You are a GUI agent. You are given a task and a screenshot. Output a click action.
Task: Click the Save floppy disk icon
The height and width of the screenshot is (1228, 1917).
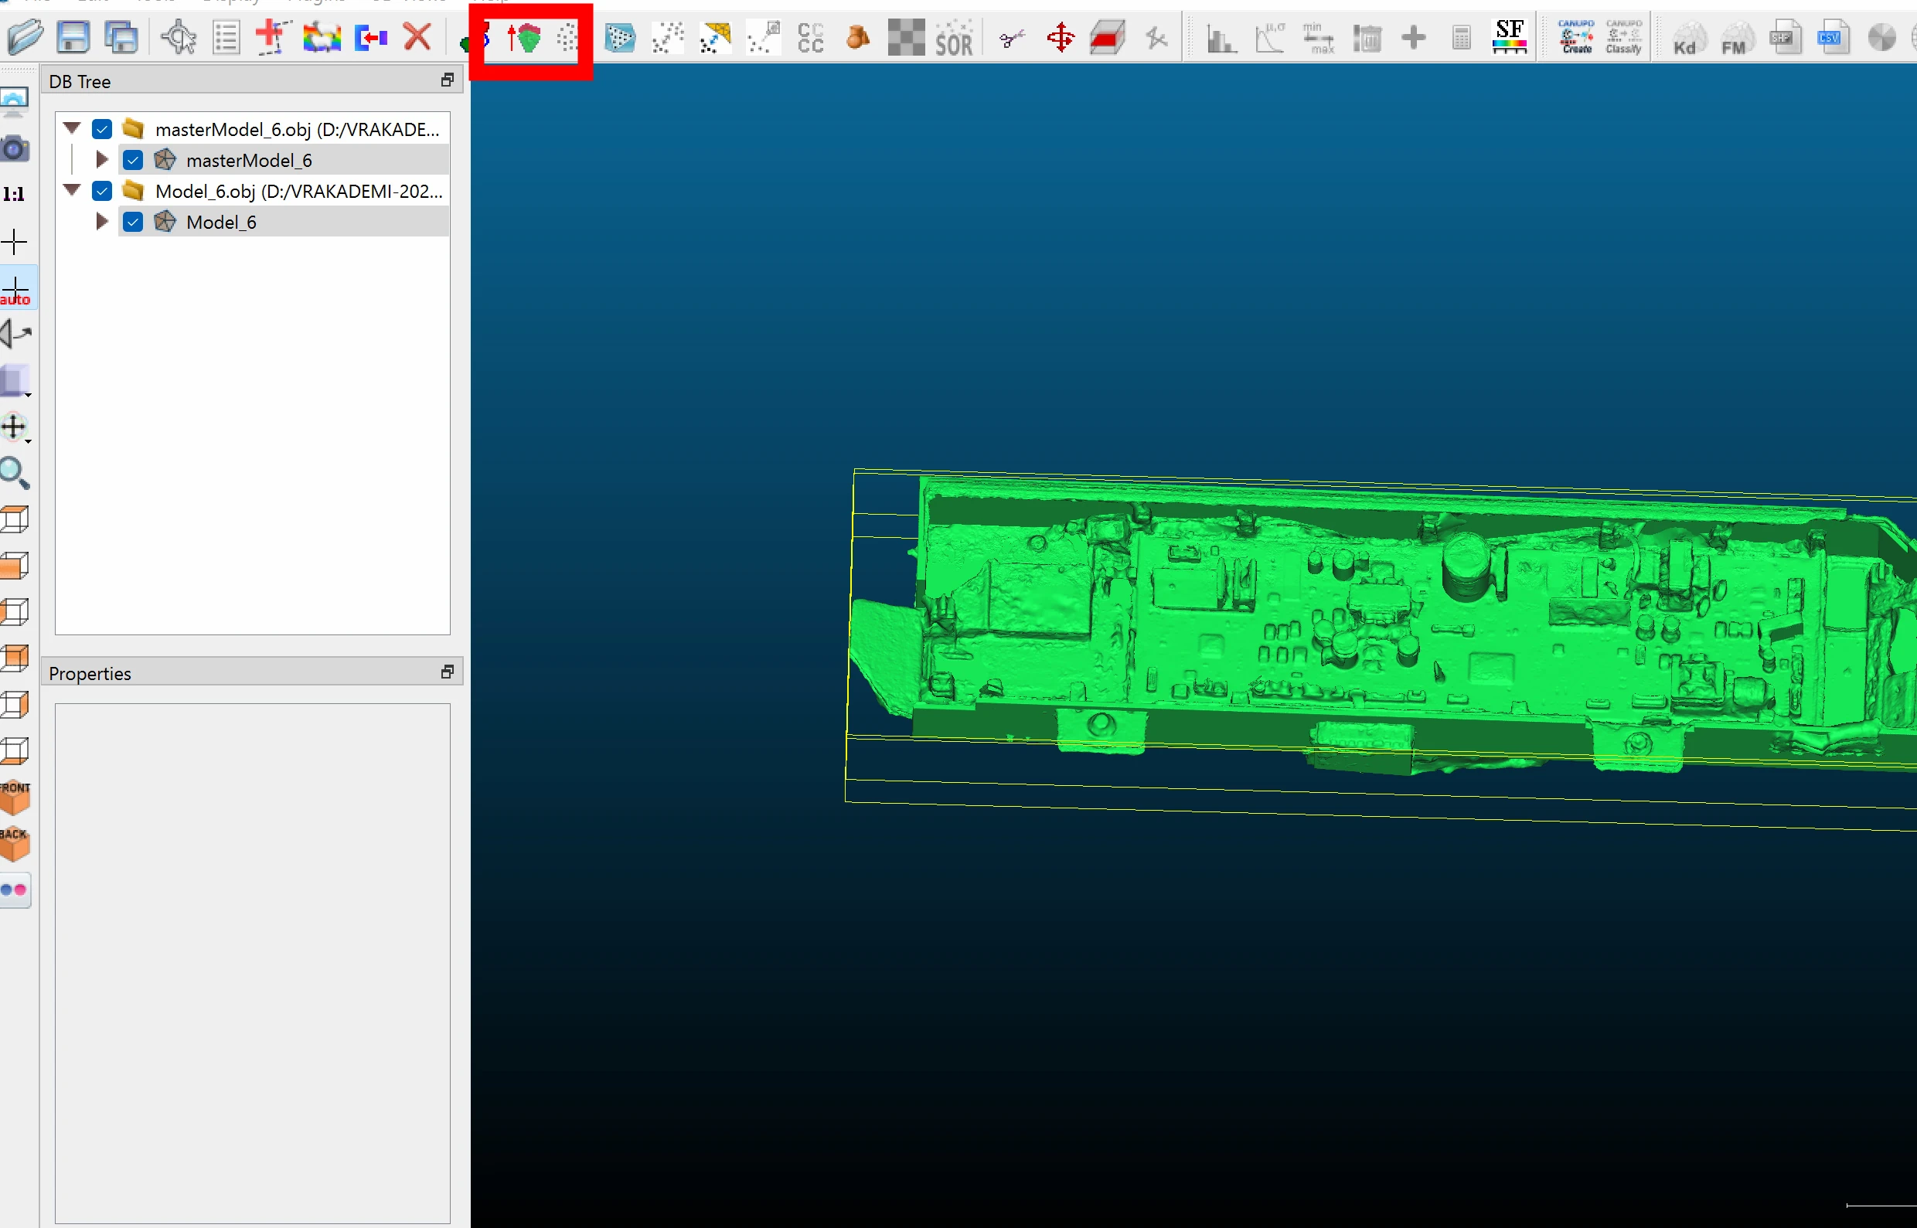[x=73, y=36]
